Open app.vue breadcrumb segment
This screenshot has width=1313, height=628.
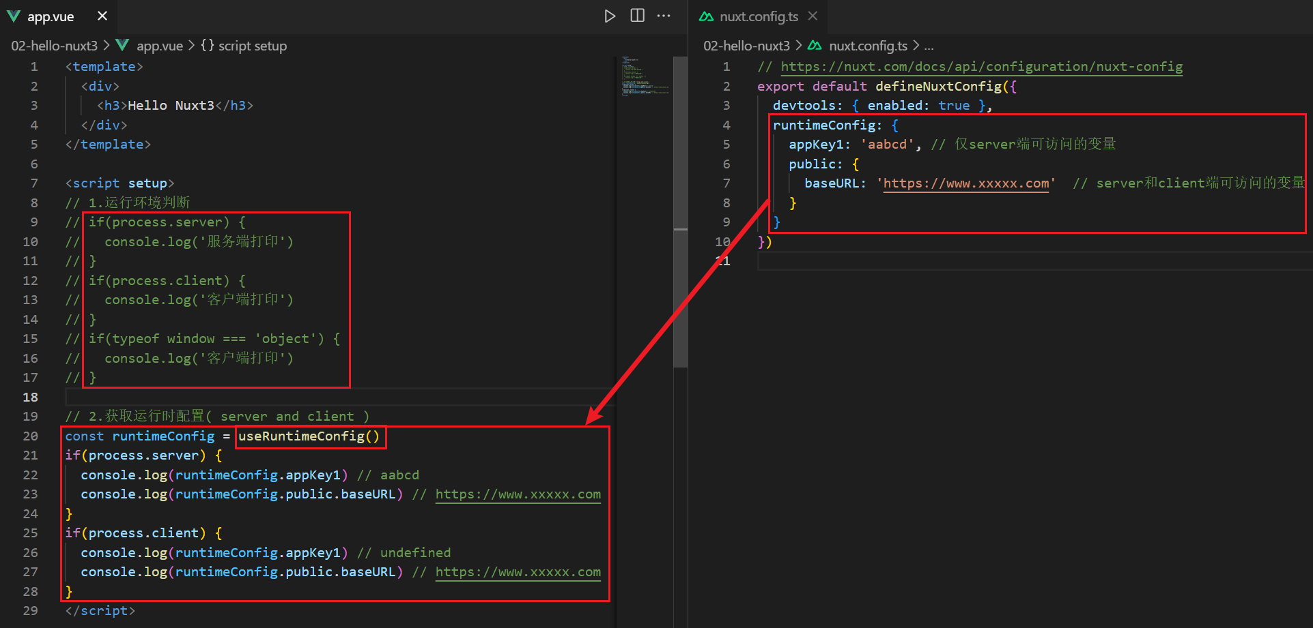(160, 46)
